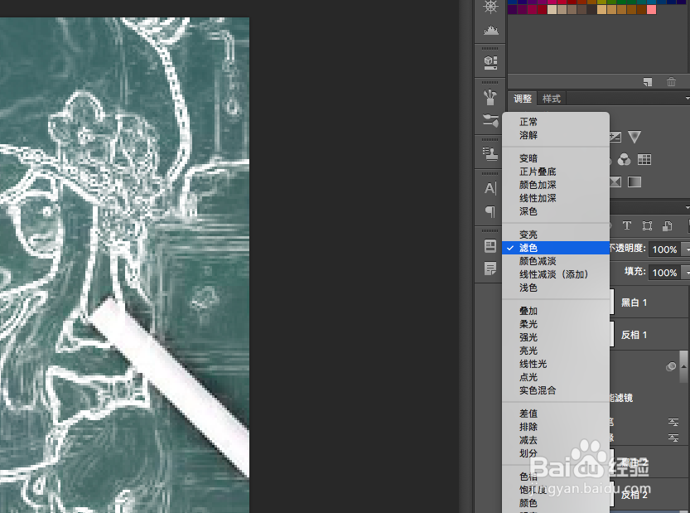Open the 3D library panel icon
Screen dimensions: 690x513
[490, 62]
